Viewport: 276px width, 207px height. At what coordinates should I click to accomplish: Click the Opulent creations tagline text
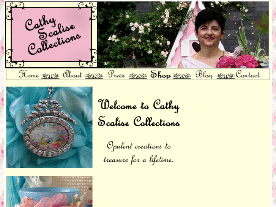coord(139,153)
